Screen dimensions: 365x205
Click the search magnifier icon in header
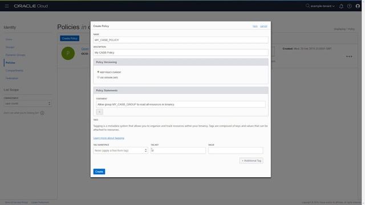coord(307,6)
